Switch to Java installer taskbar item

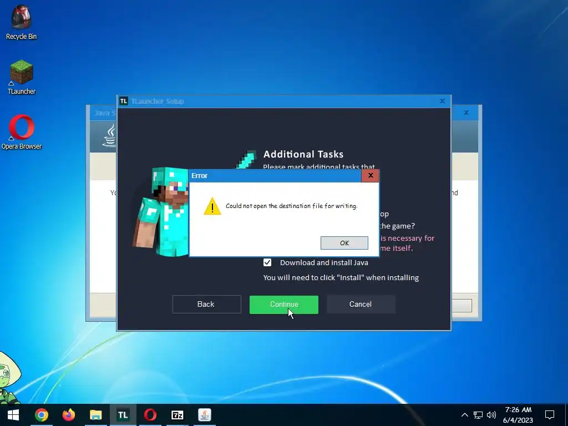[x=204, y=415]
